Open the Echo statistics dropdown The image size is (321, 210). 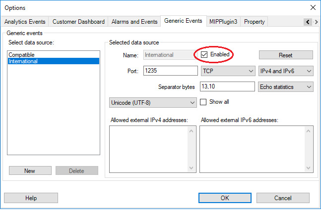[286, 87]
